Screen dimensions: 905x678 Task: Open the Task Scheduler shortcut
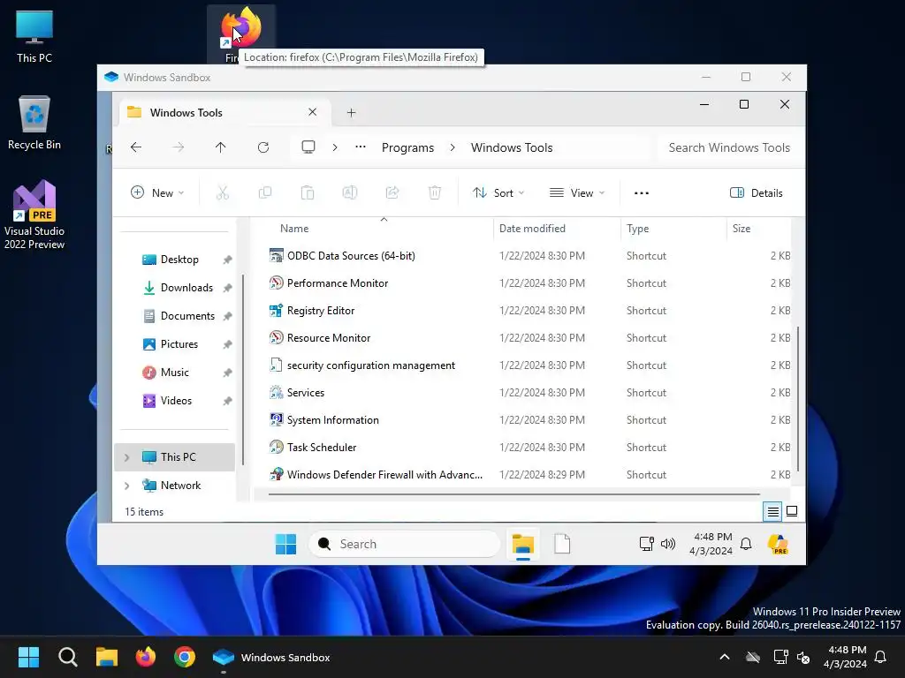pyautogui.click(x=322, y=447)
